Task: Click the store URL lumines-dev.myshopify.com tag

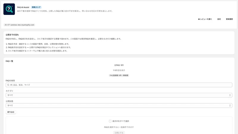Action: (19, 25)
